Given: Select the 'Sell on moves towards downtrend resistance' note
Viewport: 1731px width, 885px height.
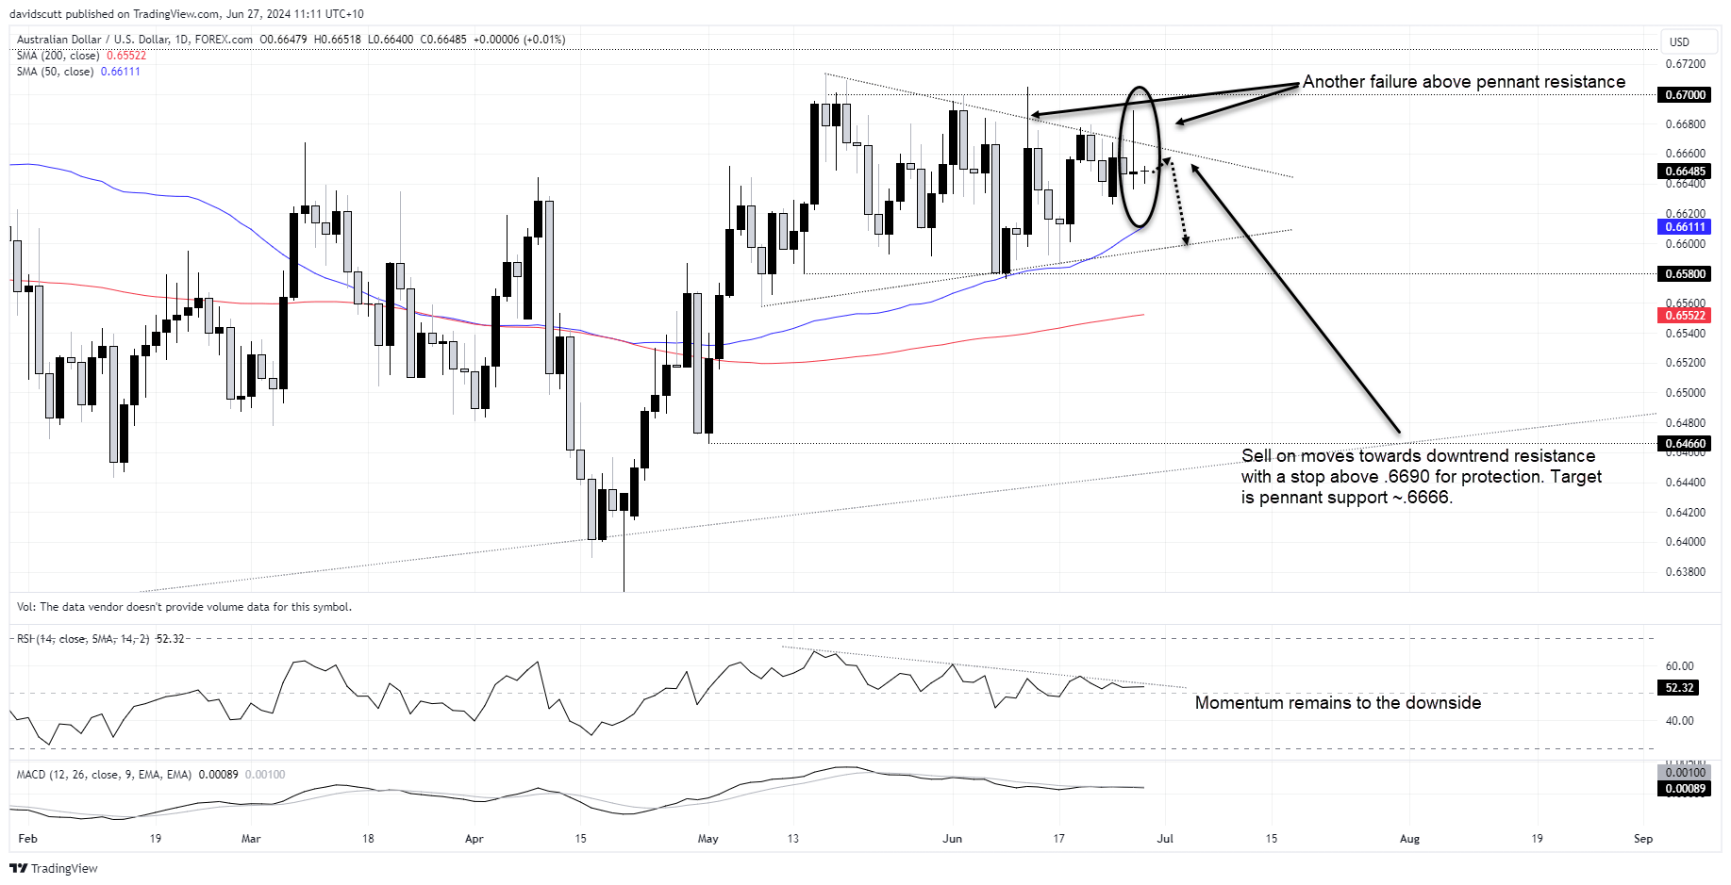Looking at the screenshot, I should point(1422,477).
